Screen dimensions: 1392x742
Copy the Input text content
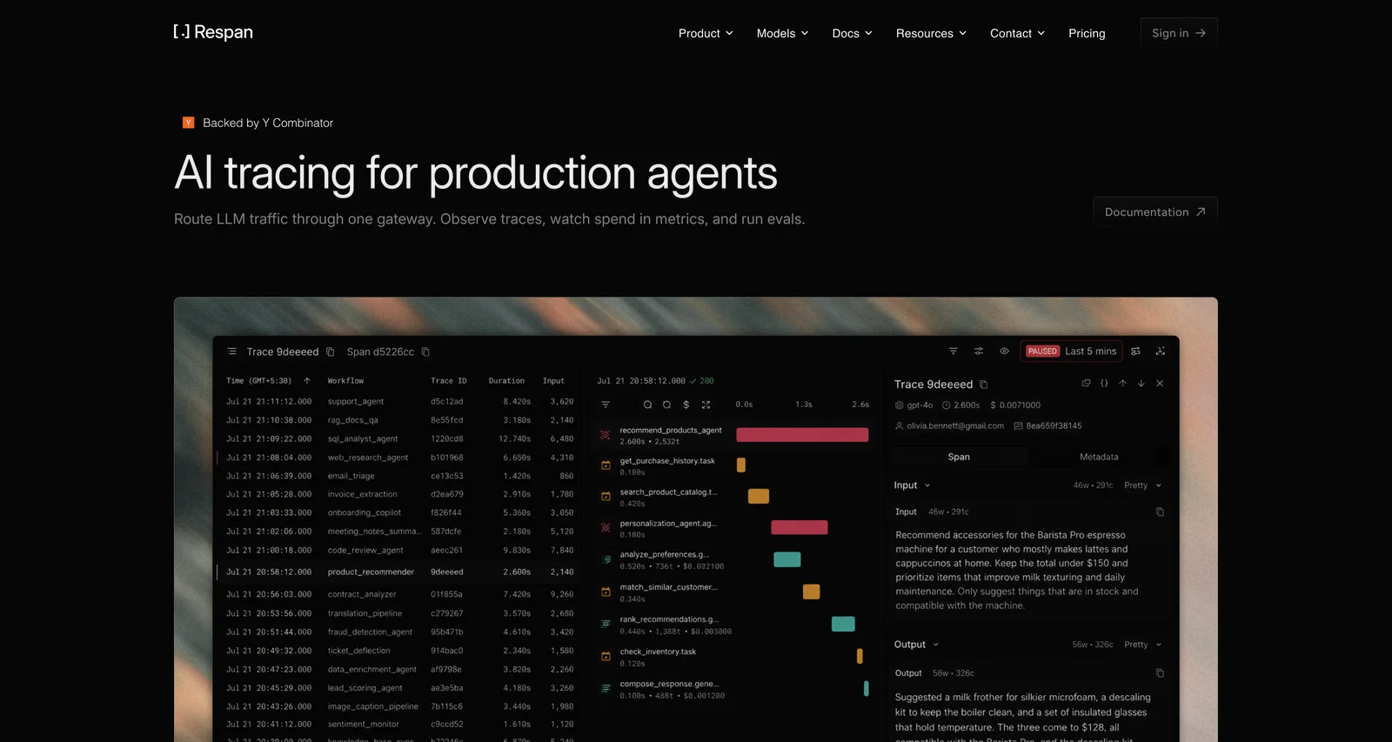(1160, 511)
